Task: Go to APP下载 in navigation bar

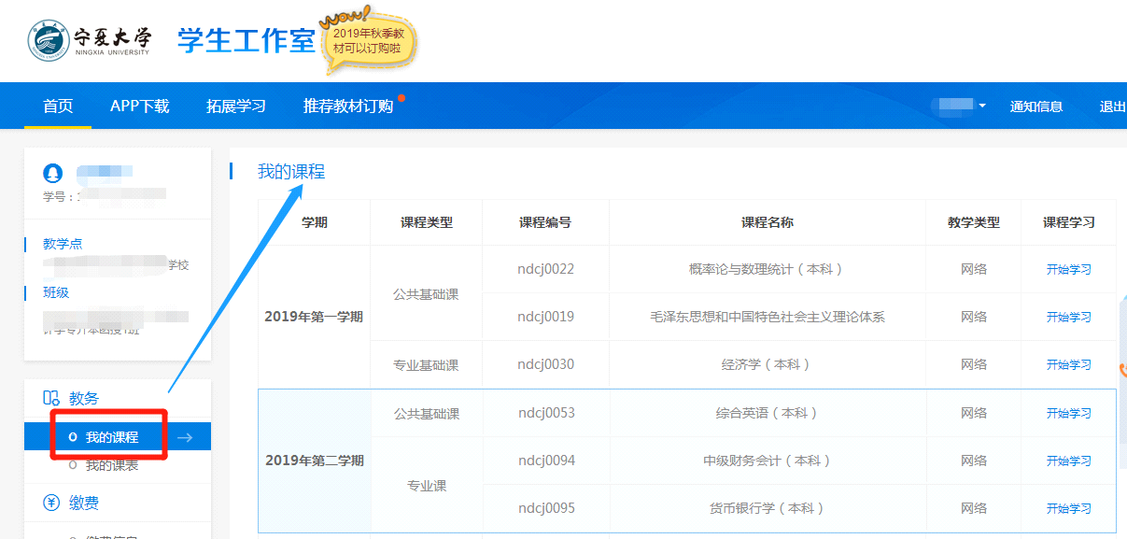Action: (139, 106)
